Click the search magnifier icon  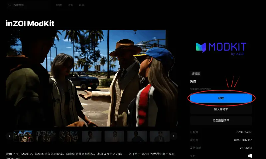[10, 5]
